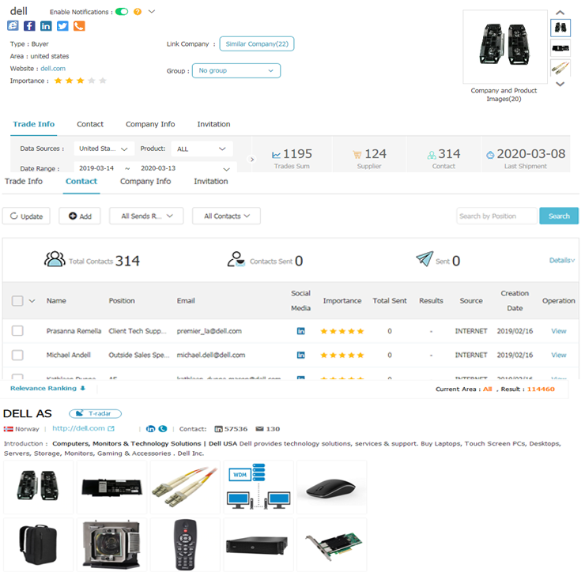Click the orange help question mark icon

[138, 12]
